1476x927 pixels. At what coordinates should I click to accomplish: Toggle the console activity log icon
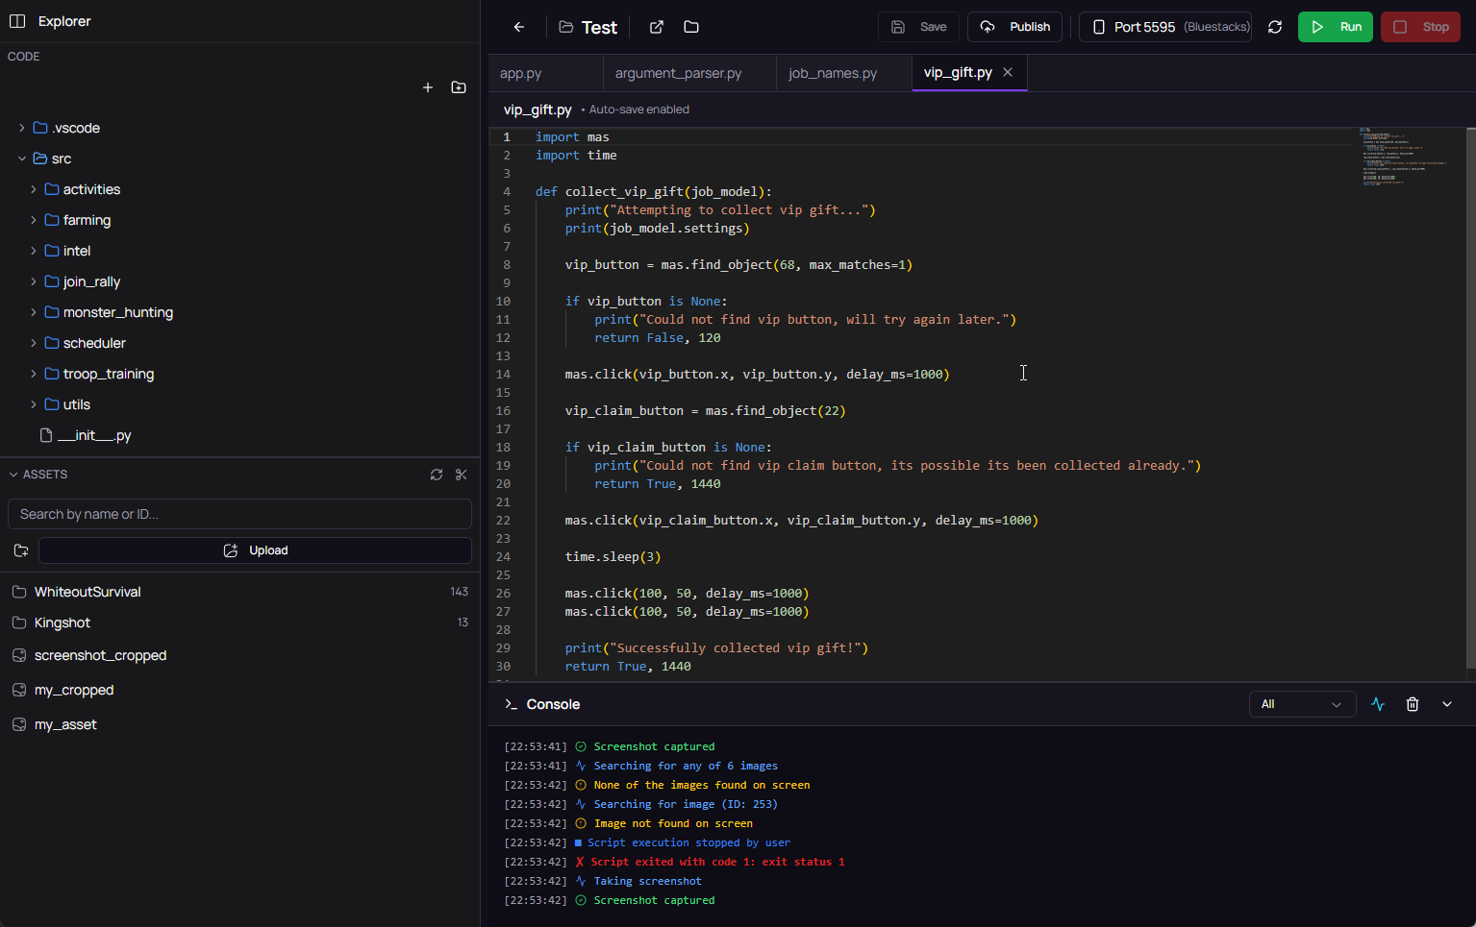click(1378, 704)
